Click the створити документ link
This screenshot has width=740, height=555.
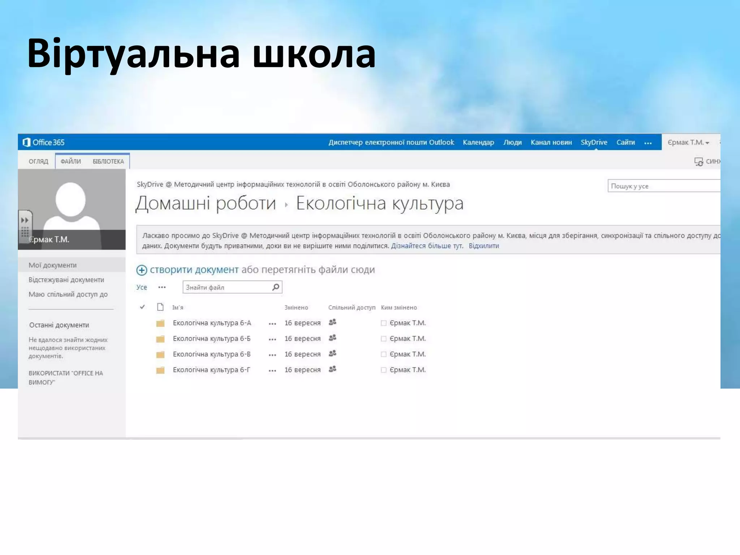[x=194, y=270]
